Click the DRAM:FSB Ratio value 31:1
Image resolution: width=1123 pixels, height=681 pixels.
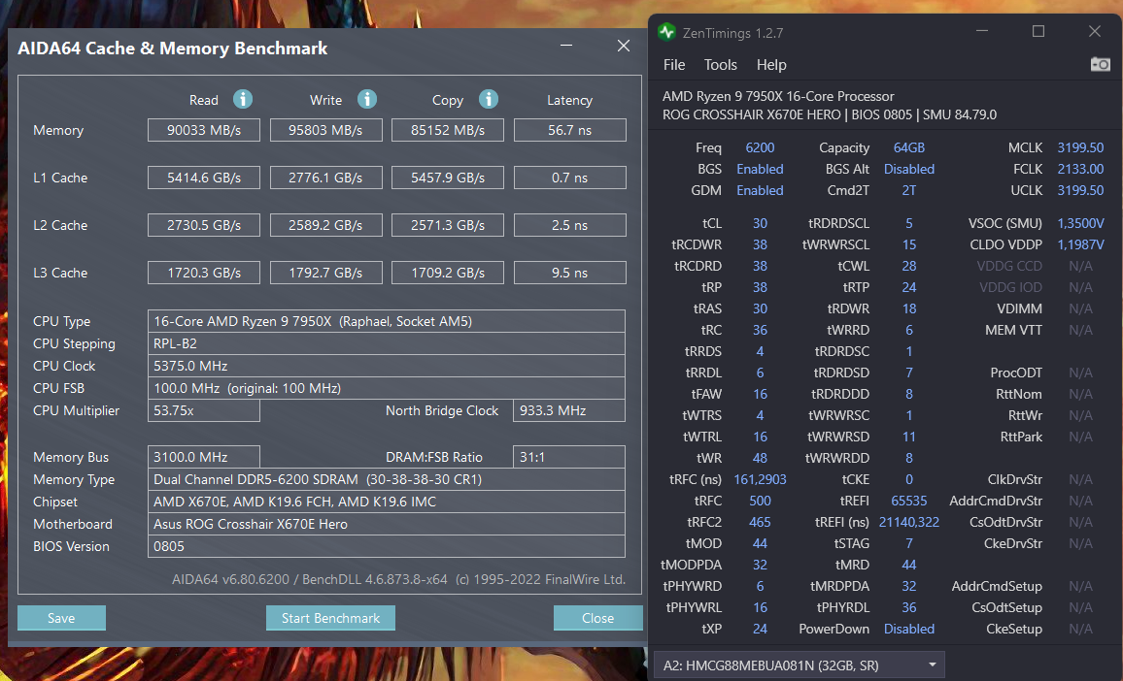569,457
